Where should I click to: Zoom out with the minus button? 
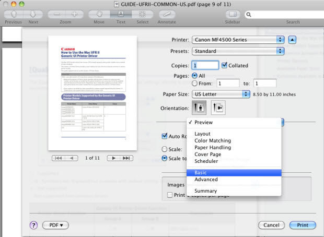[x=56, y=14]
